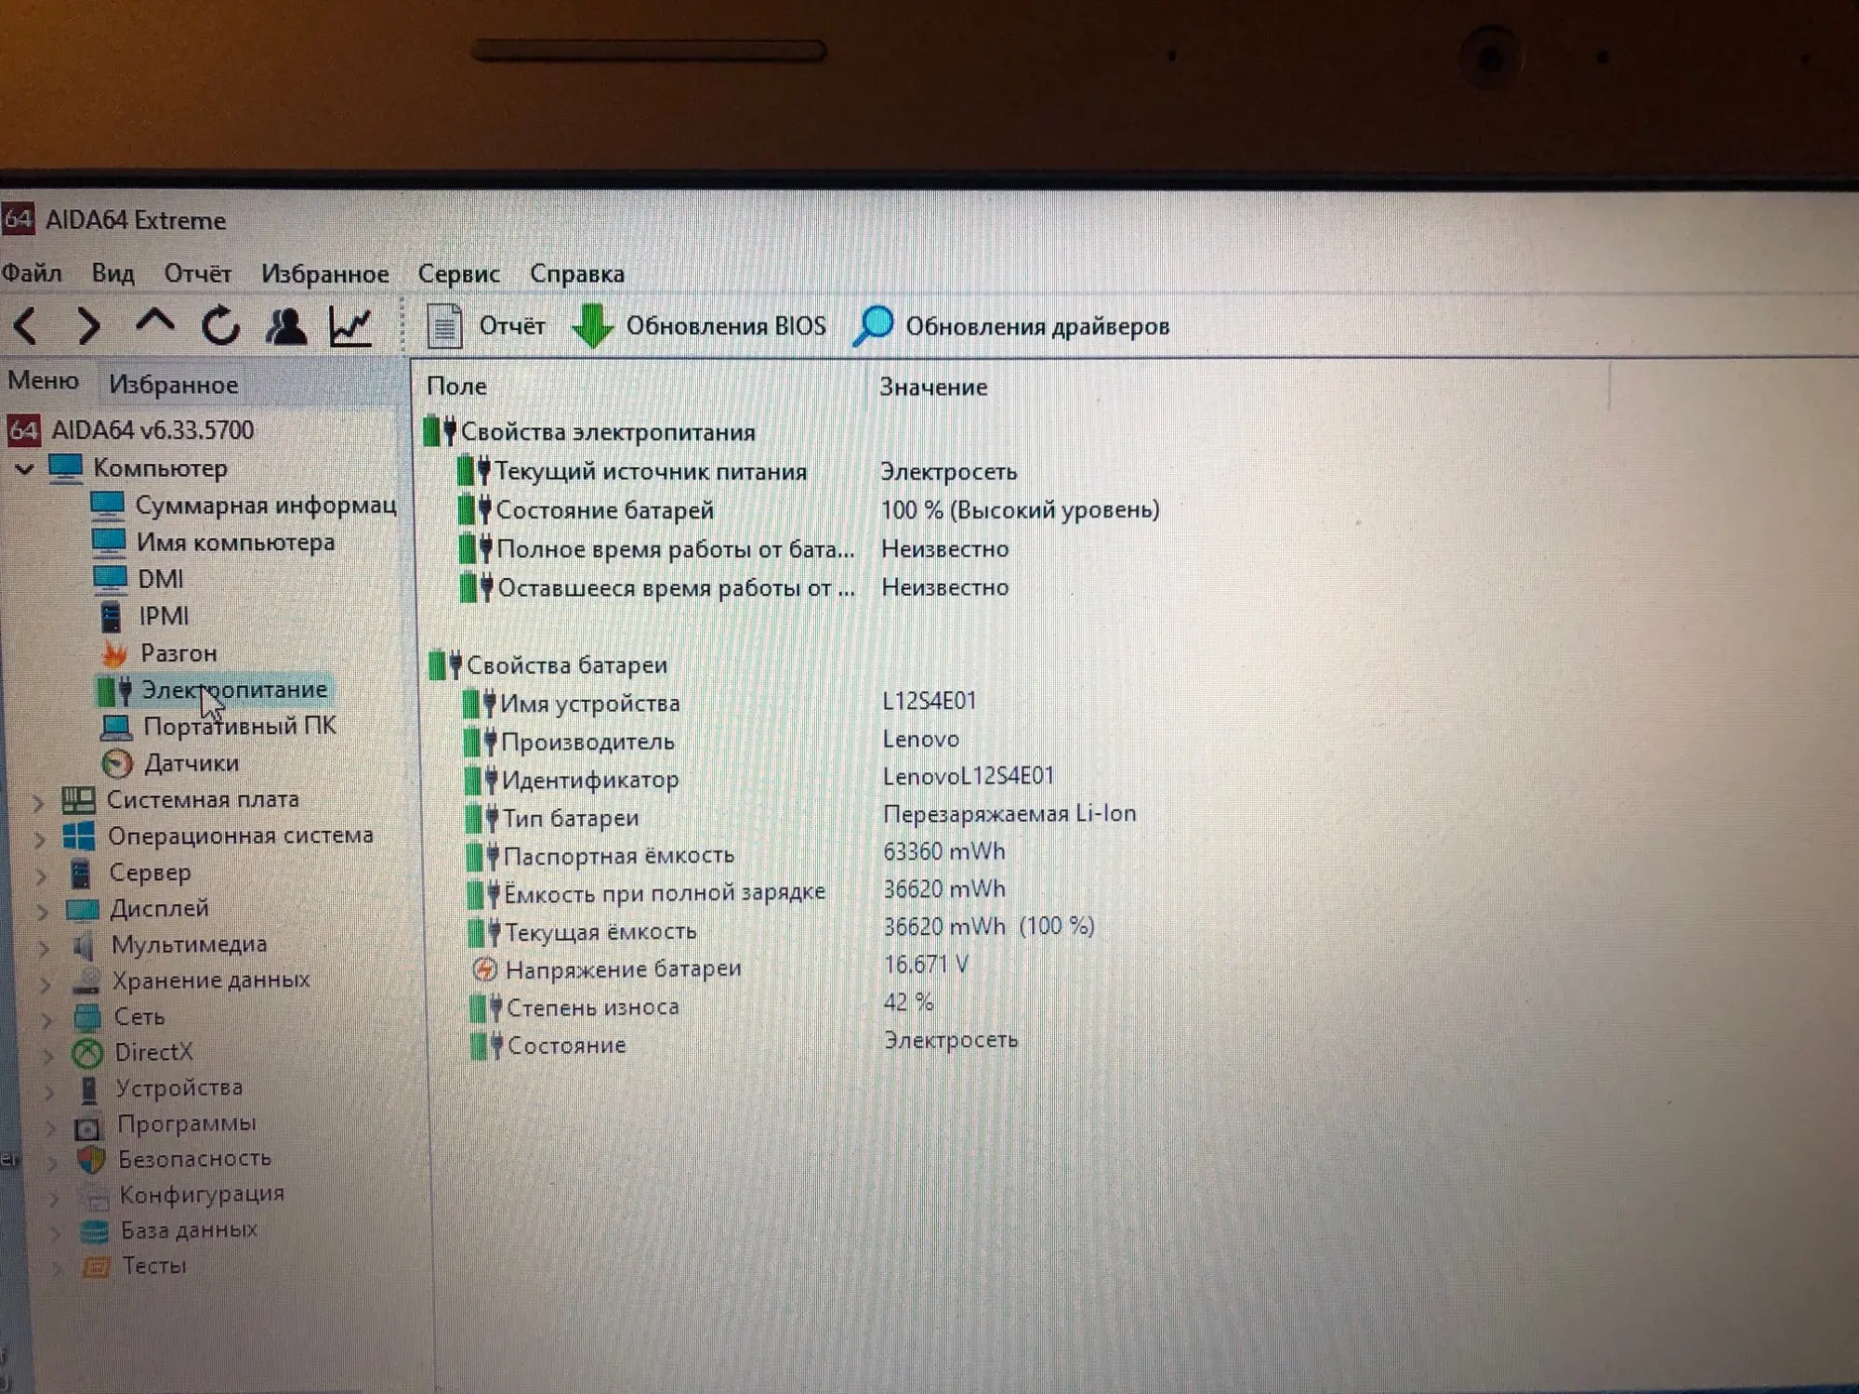Click the back navigation arrow
Viewport: 1859px width, 1394px height.
tap(26, 326)
